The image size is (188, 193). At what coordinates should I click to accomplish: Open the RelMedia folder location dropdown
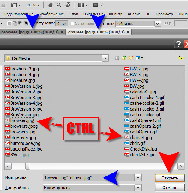(105, 58)
